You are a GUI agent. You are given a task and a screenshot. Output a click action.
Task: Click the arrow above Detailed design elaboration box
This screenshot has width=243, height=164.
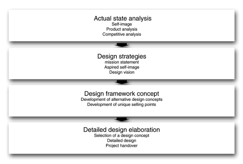pyautogui.click(x=122, y=119)
